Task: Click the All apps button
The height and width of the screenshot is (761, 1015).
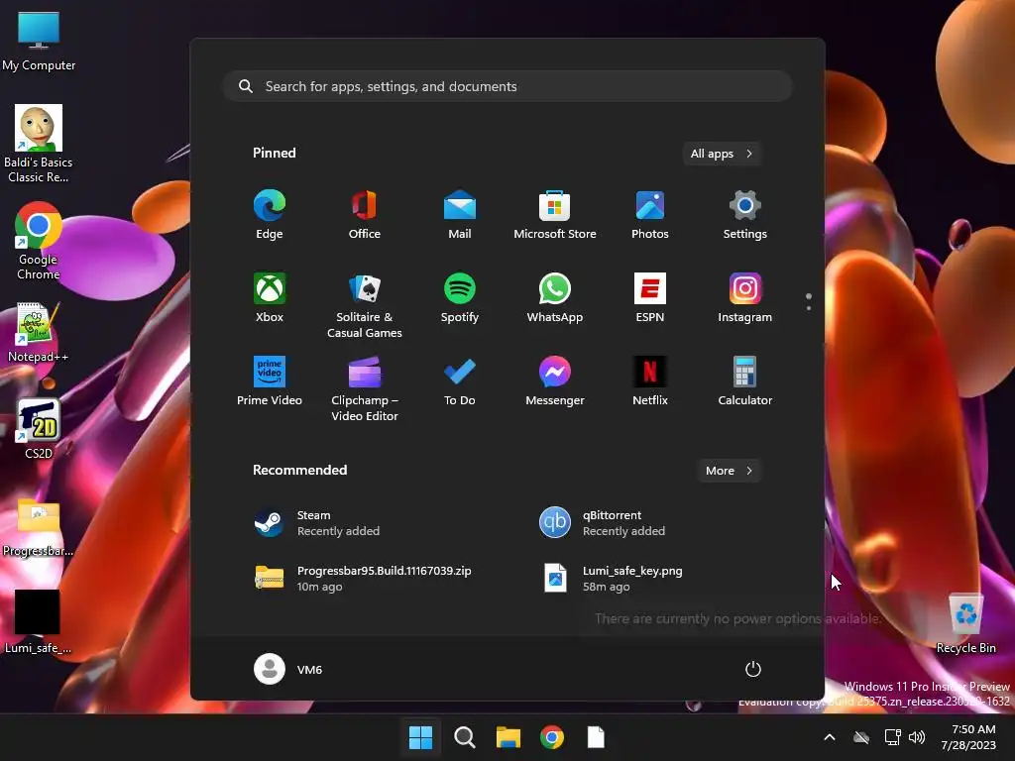Action: point(722,154)
